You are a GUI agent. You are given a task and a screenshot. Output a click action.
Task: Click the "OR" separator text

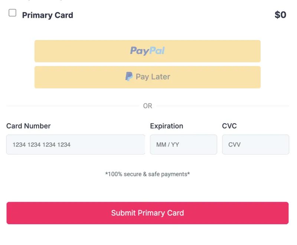(147, 106)
